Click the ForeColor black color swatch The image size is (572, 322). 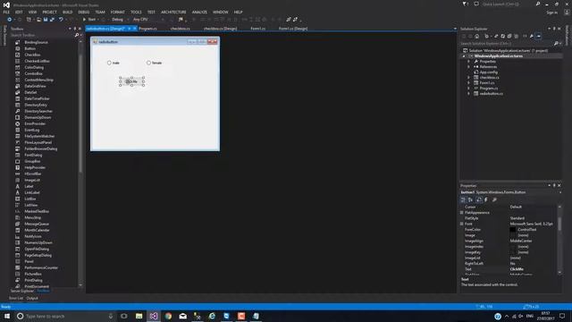[512, 230]
